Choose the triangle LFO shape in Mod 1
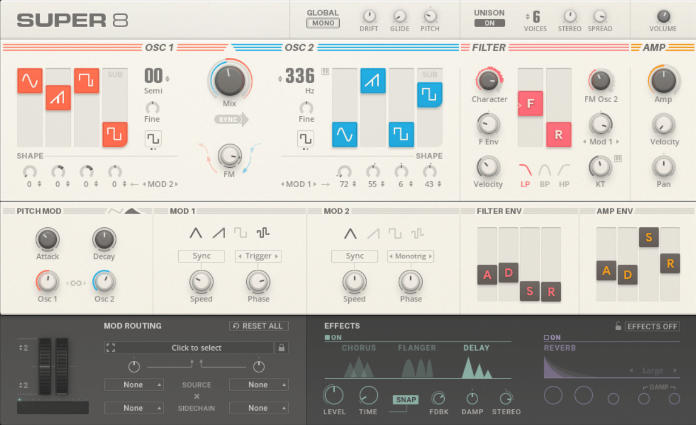This screenshot has height=425, width=696. pos(196,233)
